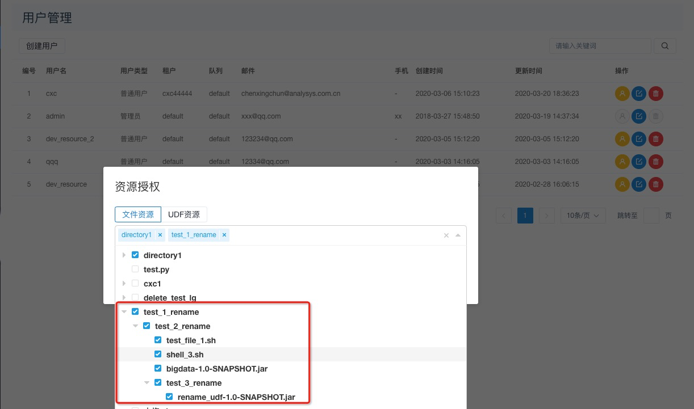Click tenant value cxc44444

pos(177,94)
